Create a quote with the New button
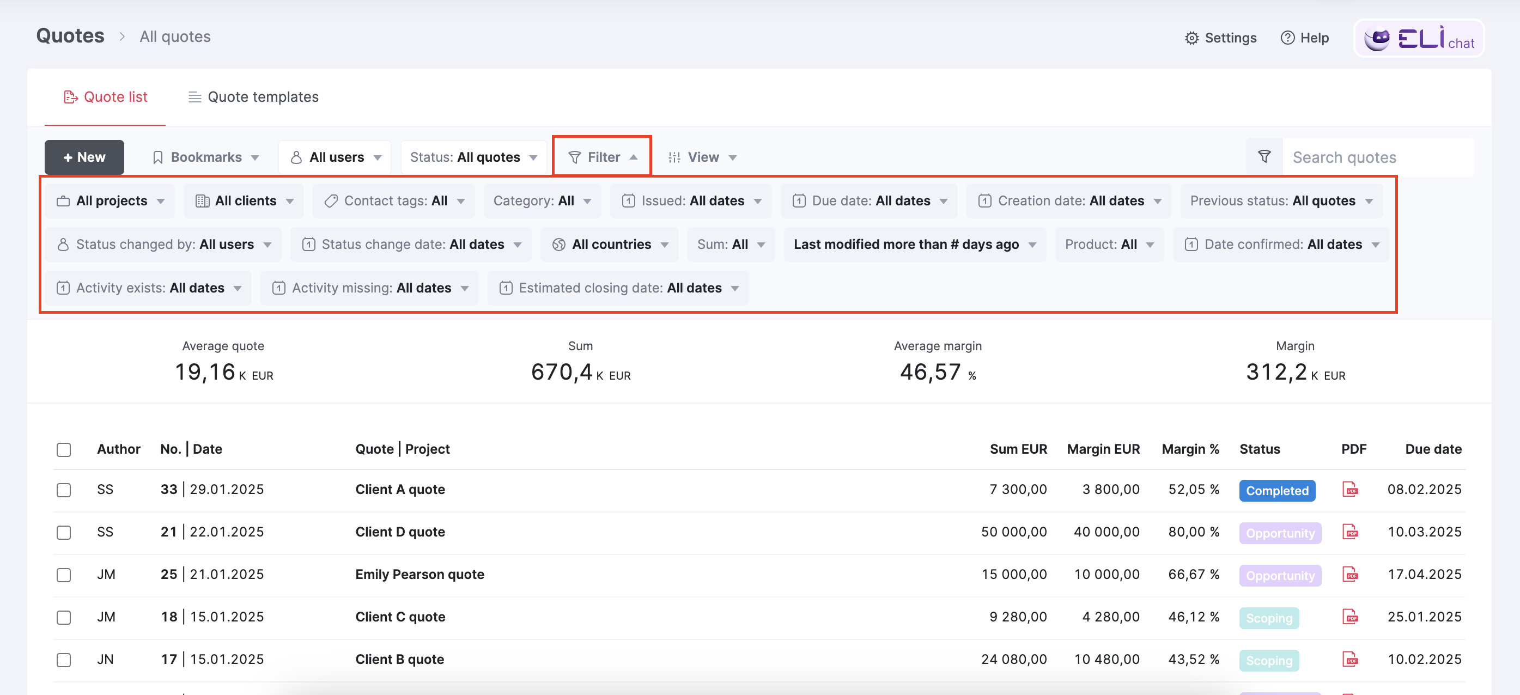The height and width of the screenshot is (695, 1520). coord(84,157)
